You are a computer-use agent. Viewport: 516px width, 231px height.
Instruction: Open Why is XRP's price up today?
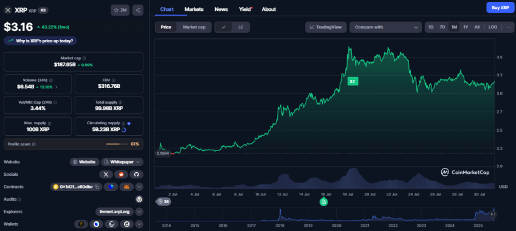tap(40, 41)
